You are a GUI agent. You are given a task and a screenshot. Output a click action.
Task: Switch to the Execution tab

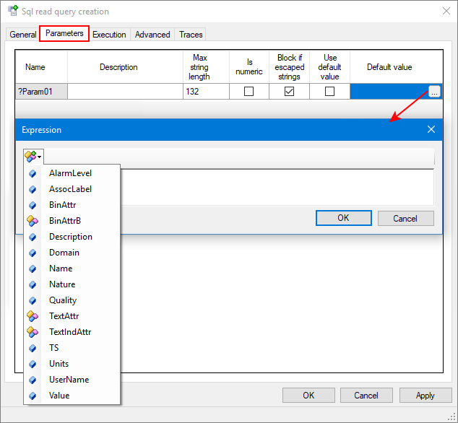(x=109, y=34)
